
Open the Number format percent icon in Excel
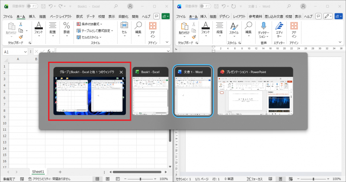pos(66,26)
